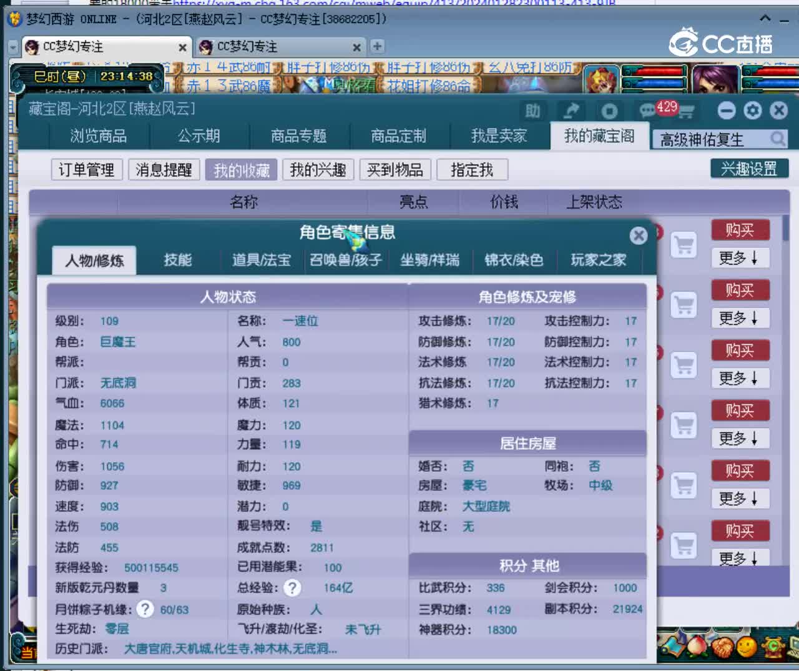Click the 订单管理 button
This screenshot has height=671, width=799.
click(x=86, y=170)
